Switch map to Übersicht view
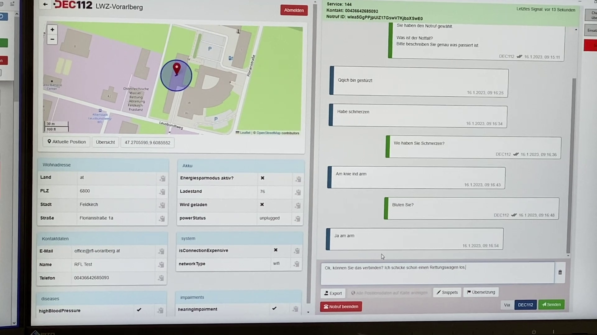The image size is (597, 335). 105,142
